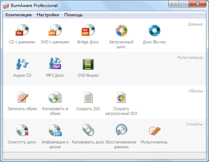Launch DVD с данными UDF disc tool

point(55,30)
